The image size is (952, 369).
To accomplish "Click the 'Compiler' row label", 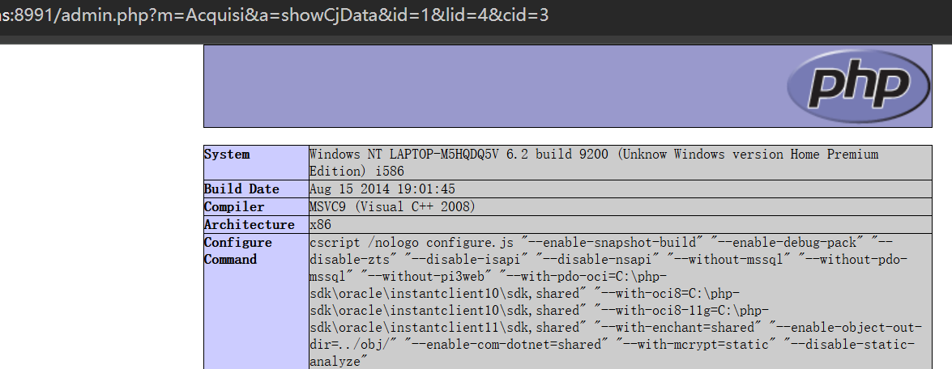I will coord(234,207).
